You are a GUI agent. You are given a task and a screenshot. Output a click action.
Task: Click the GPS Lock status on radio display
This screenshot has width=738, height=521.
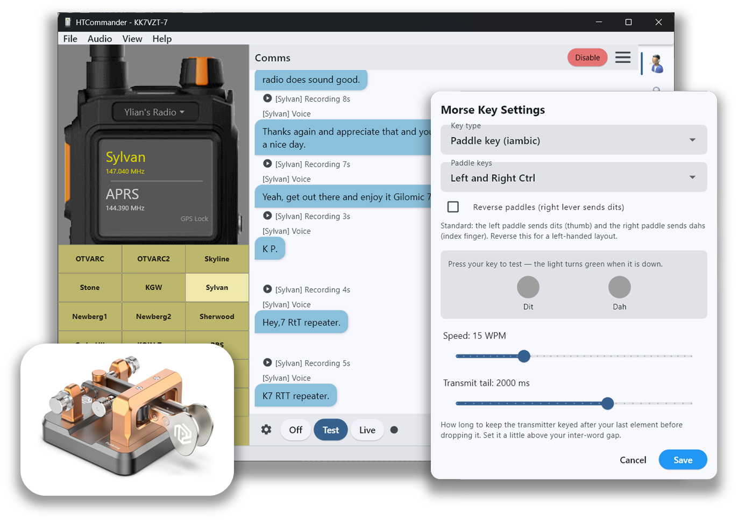point(194,219)
